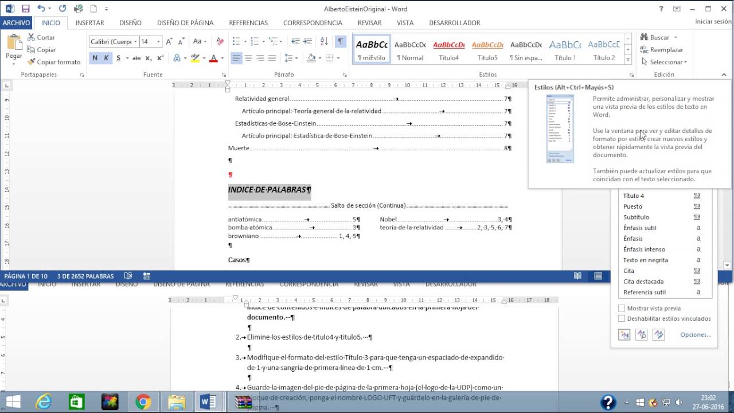Check Deshabilitar estilos vinculados option

(622, 318)
